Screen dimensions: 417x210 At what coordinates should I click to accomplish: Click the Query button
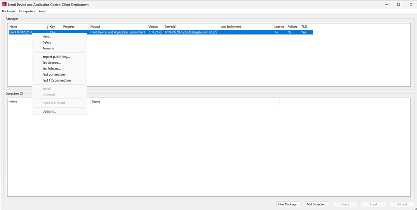point(345,204)
